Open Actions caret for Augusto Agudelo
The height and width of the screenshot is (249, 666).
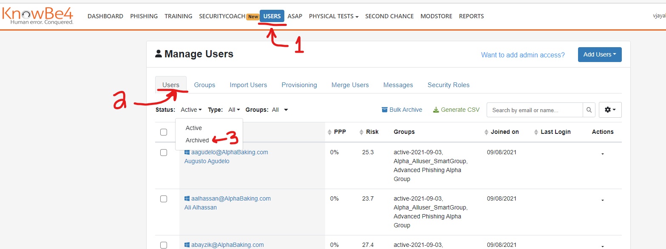[603, 154]
